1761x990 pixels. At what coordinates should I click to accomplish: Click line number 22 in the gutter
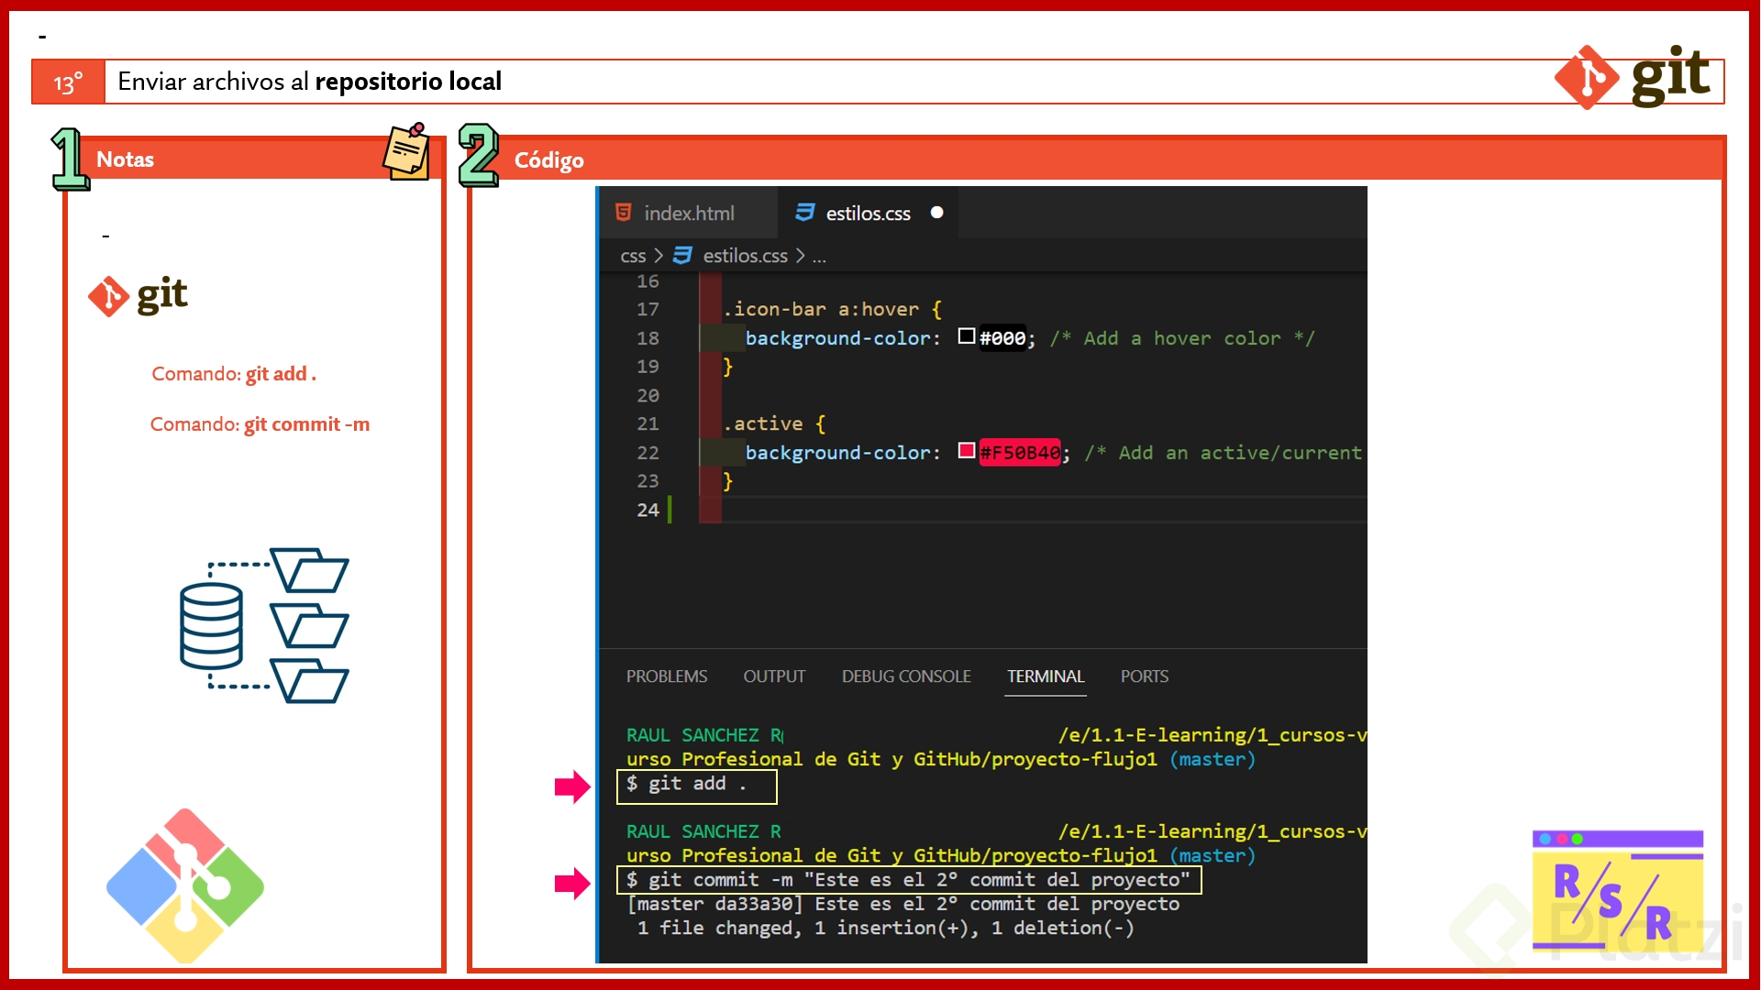[x=648, y=453]
